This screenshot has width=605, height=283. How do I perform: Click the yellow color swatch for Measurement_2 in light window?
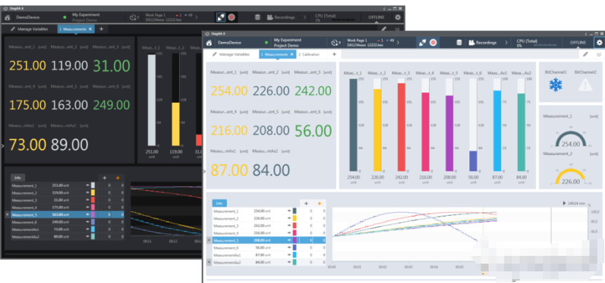pos(295,218)
